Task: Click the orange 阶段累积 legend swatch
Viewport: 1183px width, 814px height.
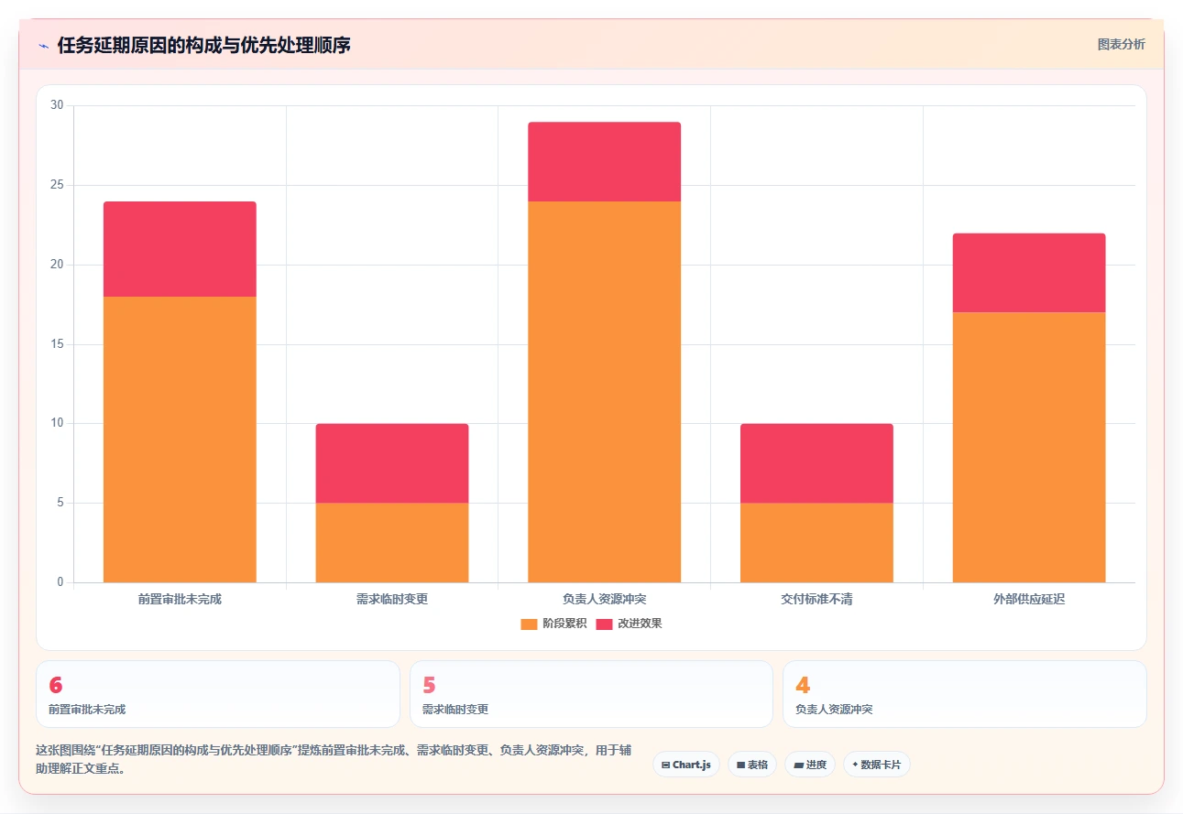Action: [529, 624]
